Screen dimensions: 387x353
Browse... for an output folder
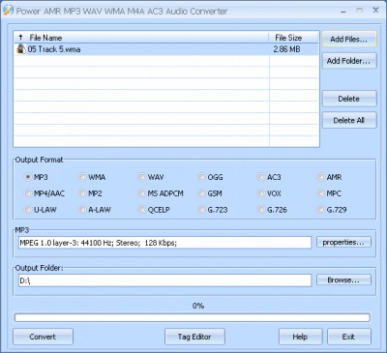point(343,280)
